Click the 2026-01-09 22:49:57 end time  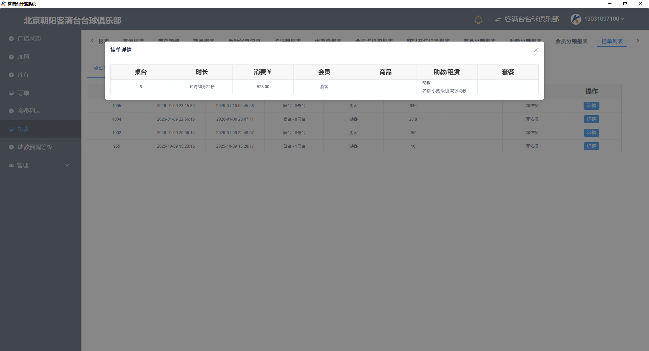coord(235,133)
